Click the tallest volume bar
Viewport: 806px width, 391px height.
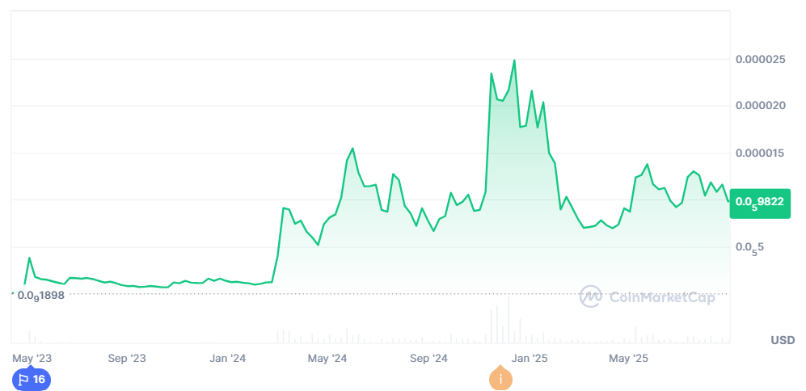(508, 319)
